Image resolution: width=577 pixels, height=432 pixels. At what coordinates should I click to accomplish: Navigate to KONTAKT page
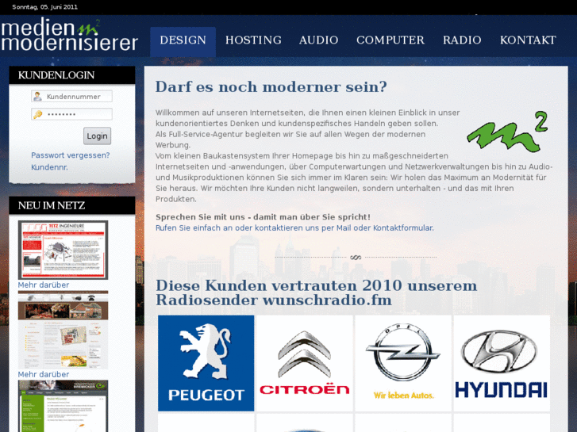pyautogui.click(x=528, y=40)
